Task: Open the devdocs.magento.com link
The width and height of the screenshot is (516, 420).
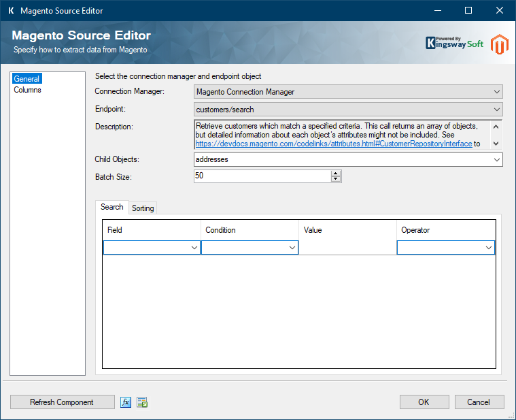Action: click(x=333, y=144)
